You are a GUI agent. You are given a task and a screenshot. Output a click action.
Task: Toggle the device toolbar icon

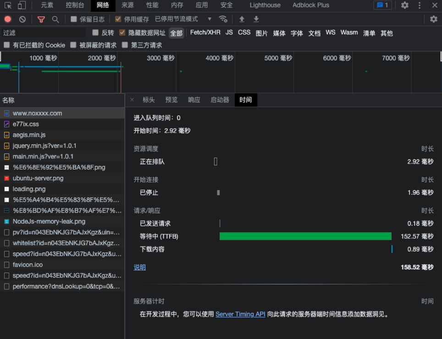pyautogui.click(x=22, y=5)
